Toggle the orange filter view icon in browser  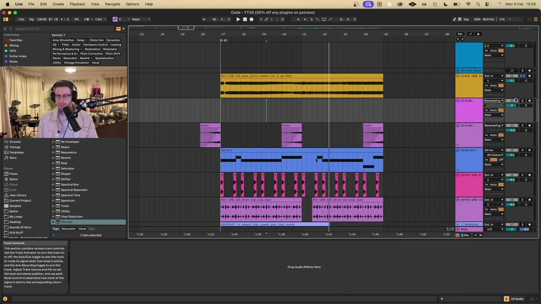pyautogui.click(x=118, y=29)
